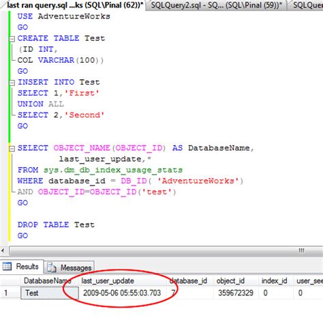Select the object_id column header
323x324 pixels.
tap(230, 281)
